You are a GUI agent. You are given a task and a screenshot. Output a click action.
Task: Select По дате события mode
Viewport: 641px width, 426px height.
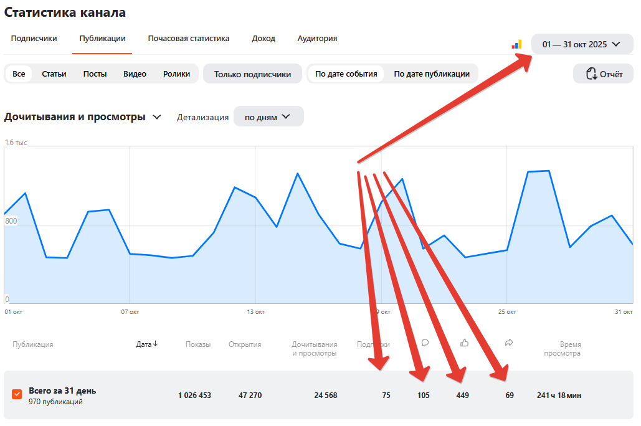click(346, 74)
